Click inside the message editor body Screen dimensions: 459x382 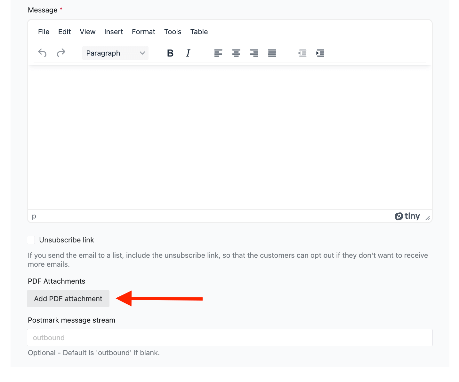230,137
